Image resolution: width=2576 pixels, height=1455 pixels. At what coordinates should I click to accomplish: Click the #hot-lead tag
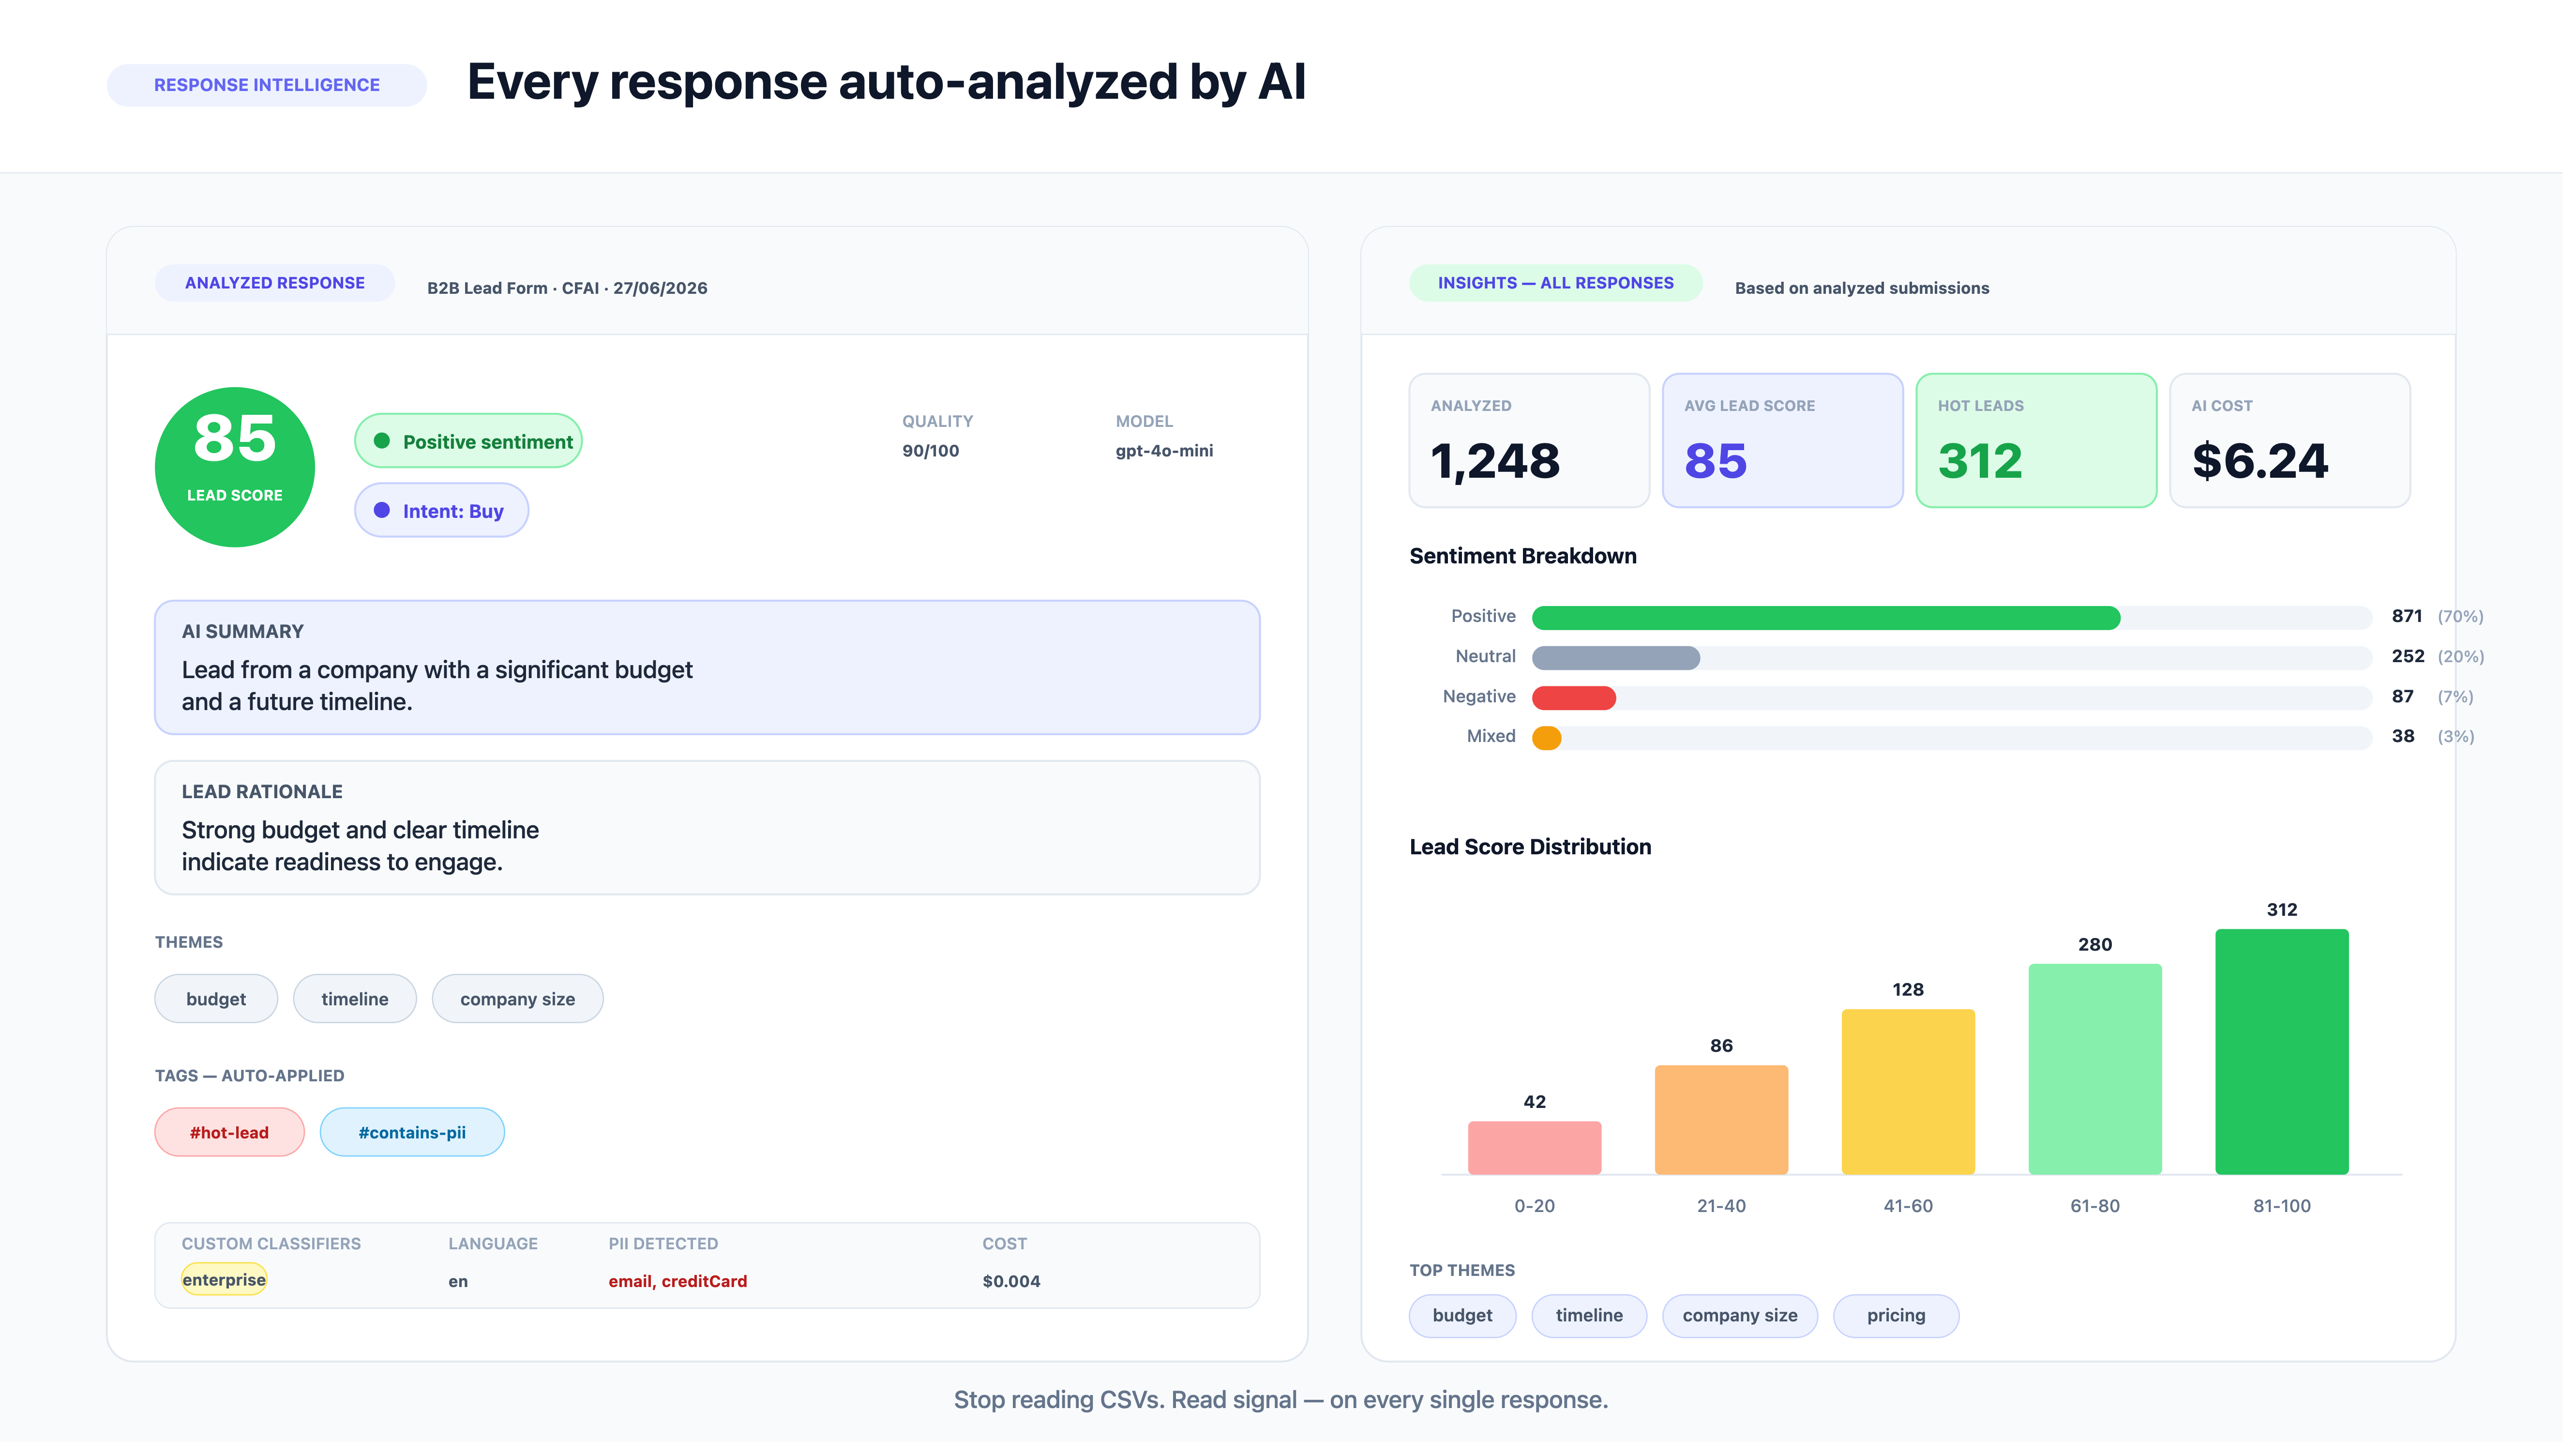[x=231, y=1138]
